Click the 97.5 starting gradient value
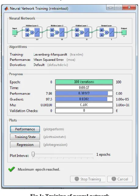The image size is (139, 196). pyautogui.click(x=49, y=99)
